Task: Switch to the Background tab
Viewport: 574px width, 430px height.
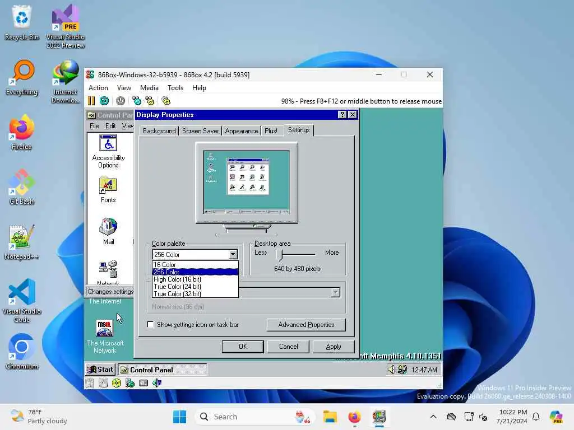Action: coord(159,131)
